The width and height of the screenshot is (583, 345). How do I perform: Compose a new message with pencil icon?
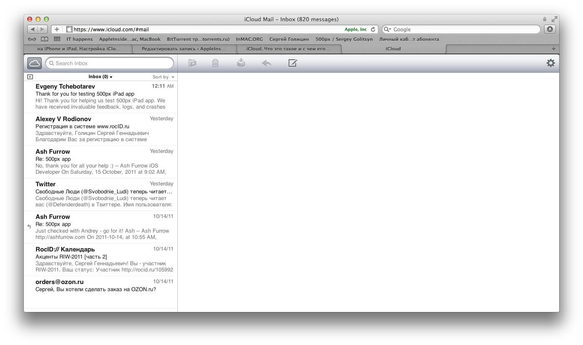pos(293,63)
